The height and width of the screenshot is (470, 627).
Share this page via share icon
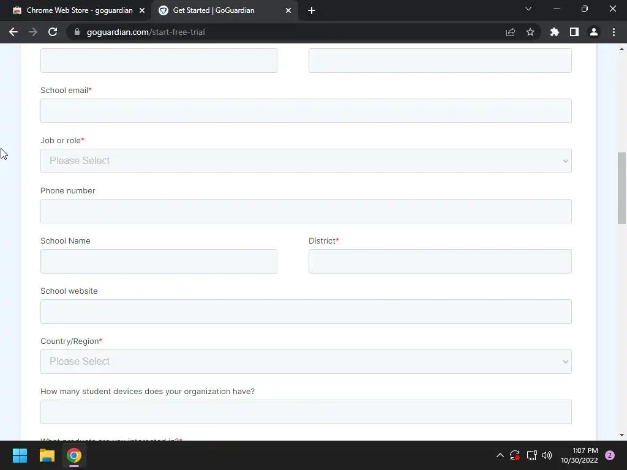(x=511, y=32)
